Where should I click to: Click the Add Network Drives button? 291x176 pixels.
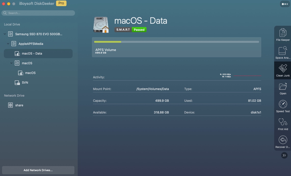pyautogui.click(x=38, y=170)
